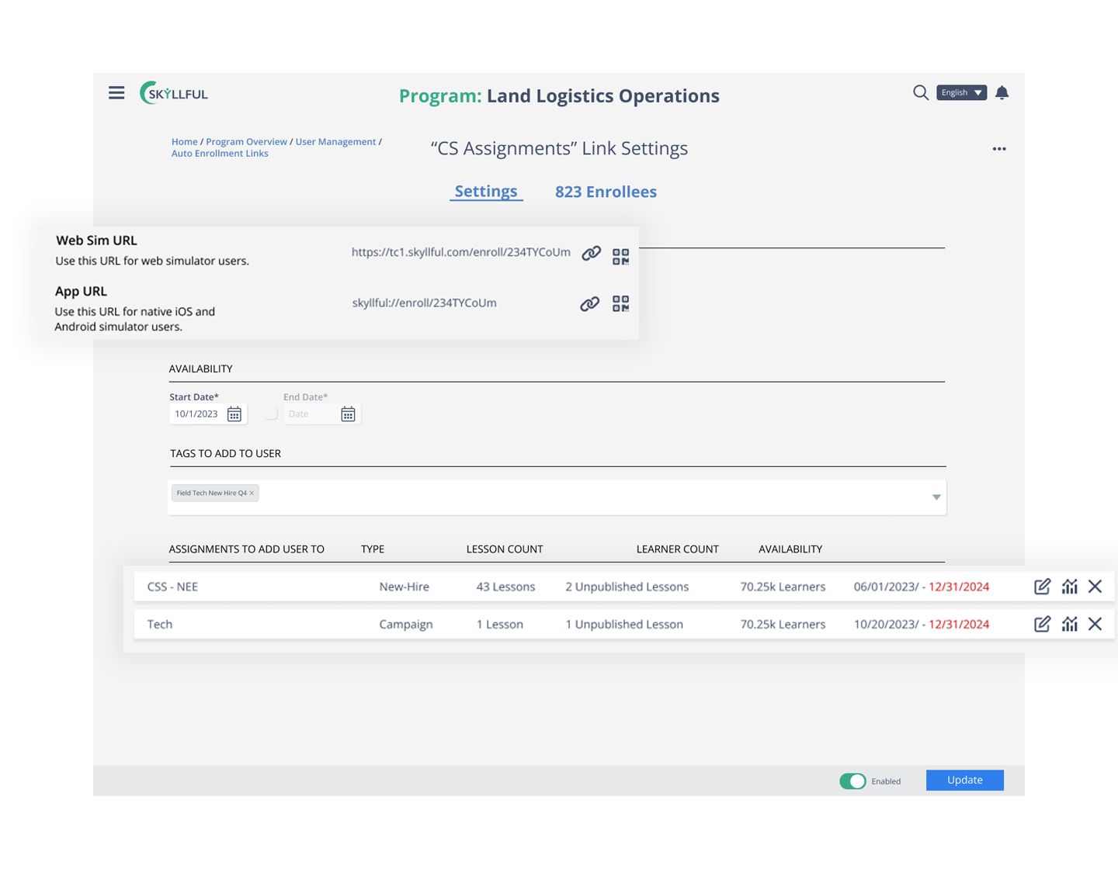The image size is (1118, 869).
Task: Click the 'Campaign' type cell
Action: coord(406,624)
